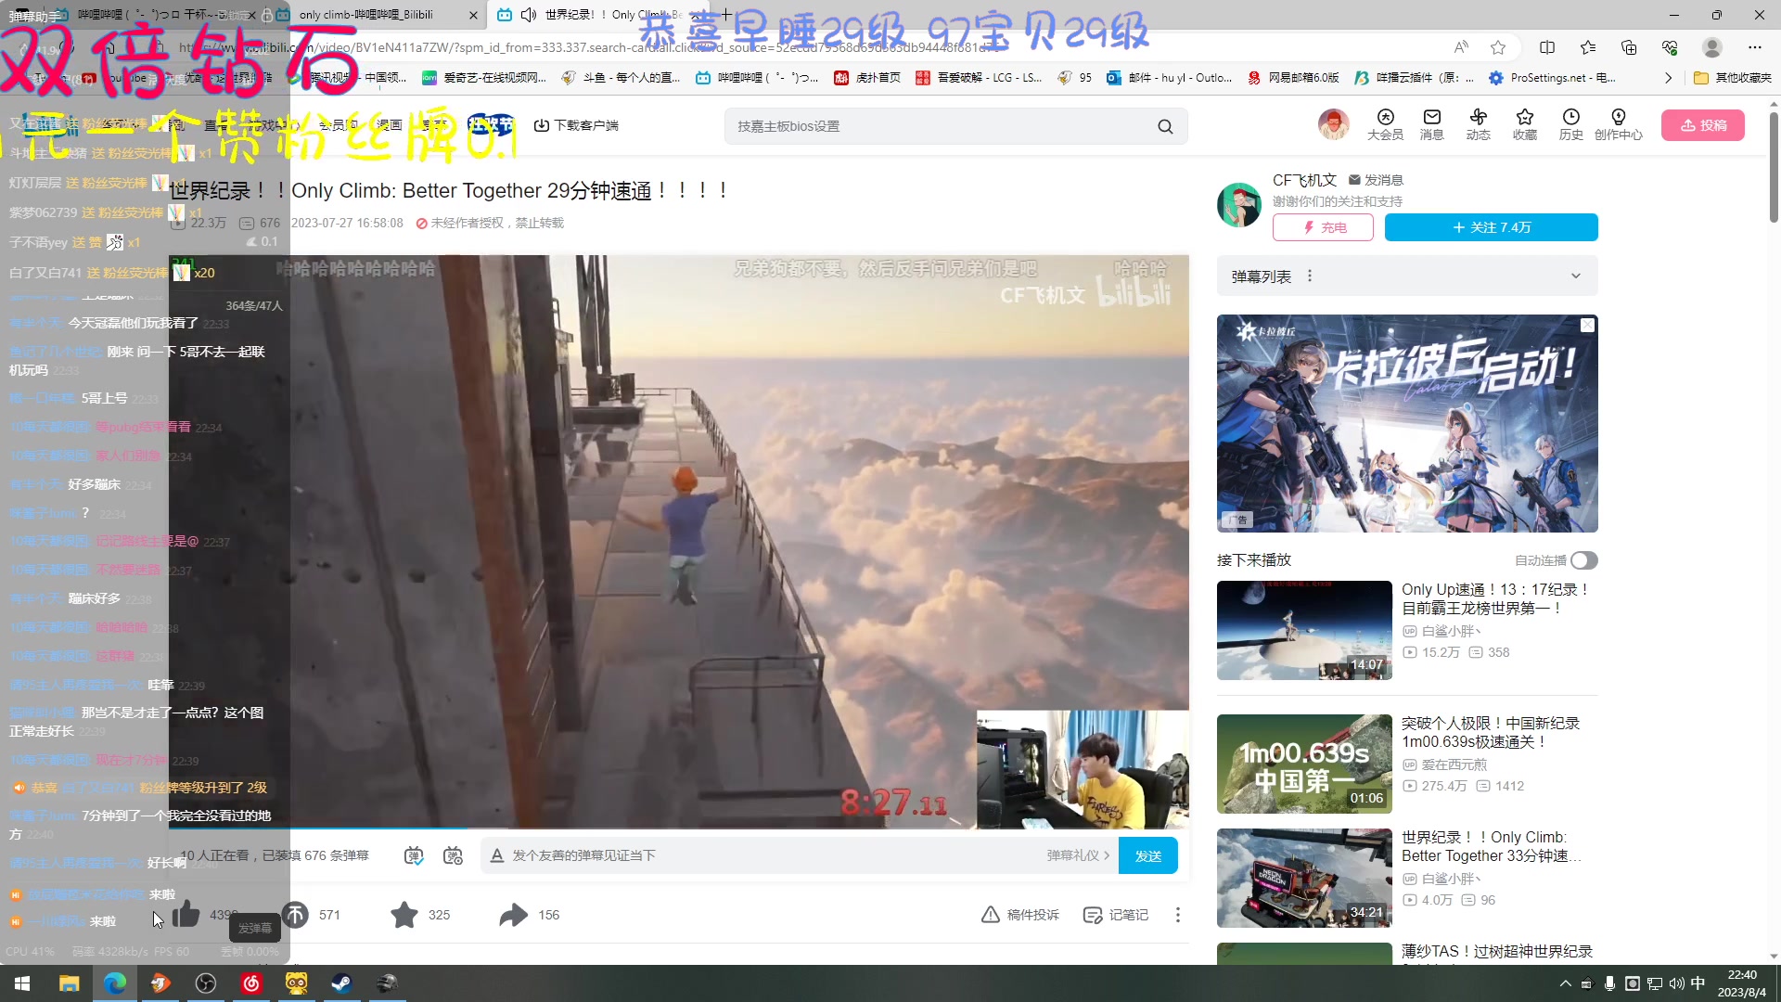Open the 大会员 membership icon

click(1385, 124)
